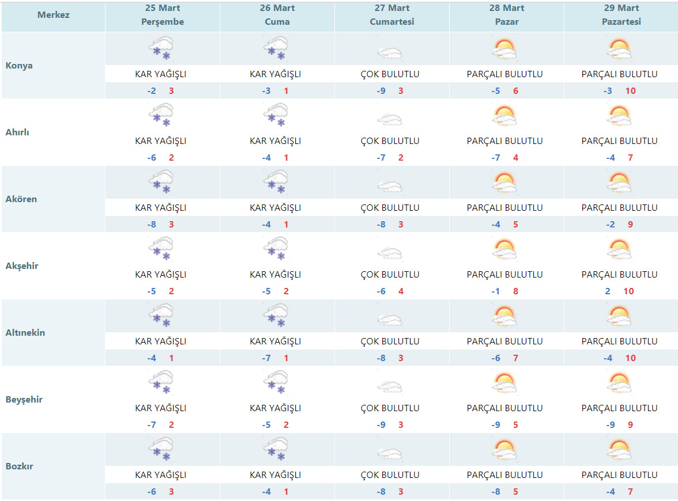The height and width of the screenshot is (501, 678).
Task: Click the Merkez column header
Action: (54, 15)
